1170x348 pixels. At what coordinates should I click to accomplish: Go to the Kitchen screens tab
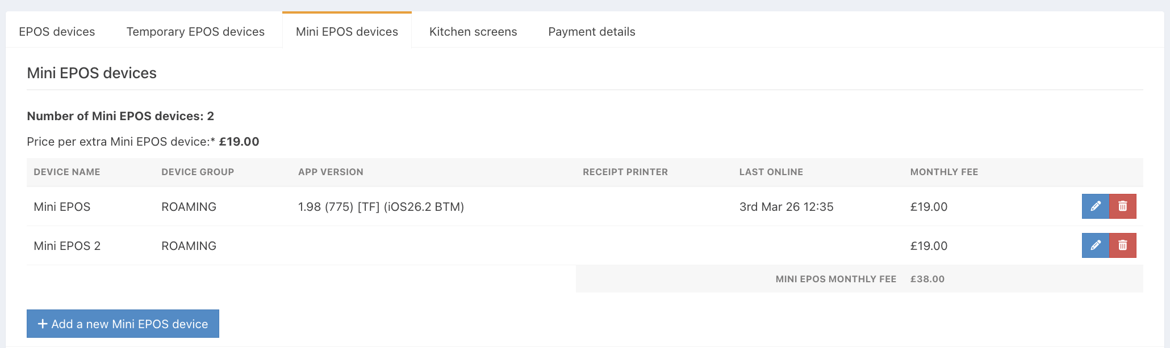(x=473, y=32)
